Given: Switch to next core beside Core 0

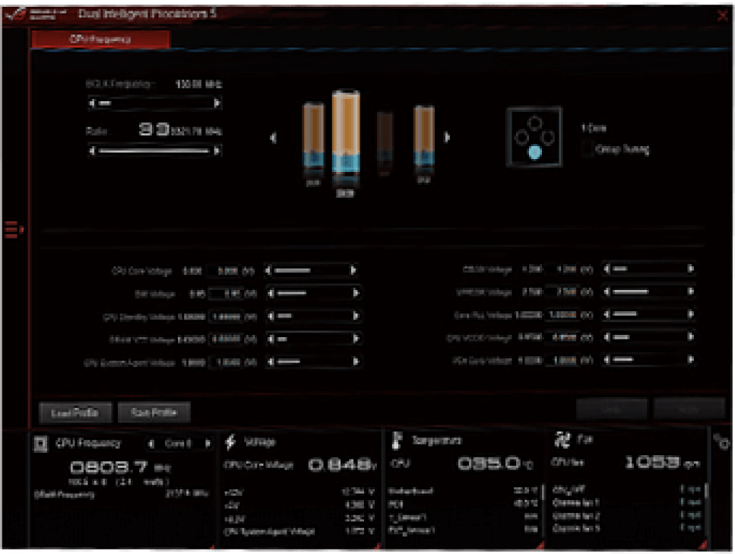Looking at the screenshot, I should click(208, 443).
